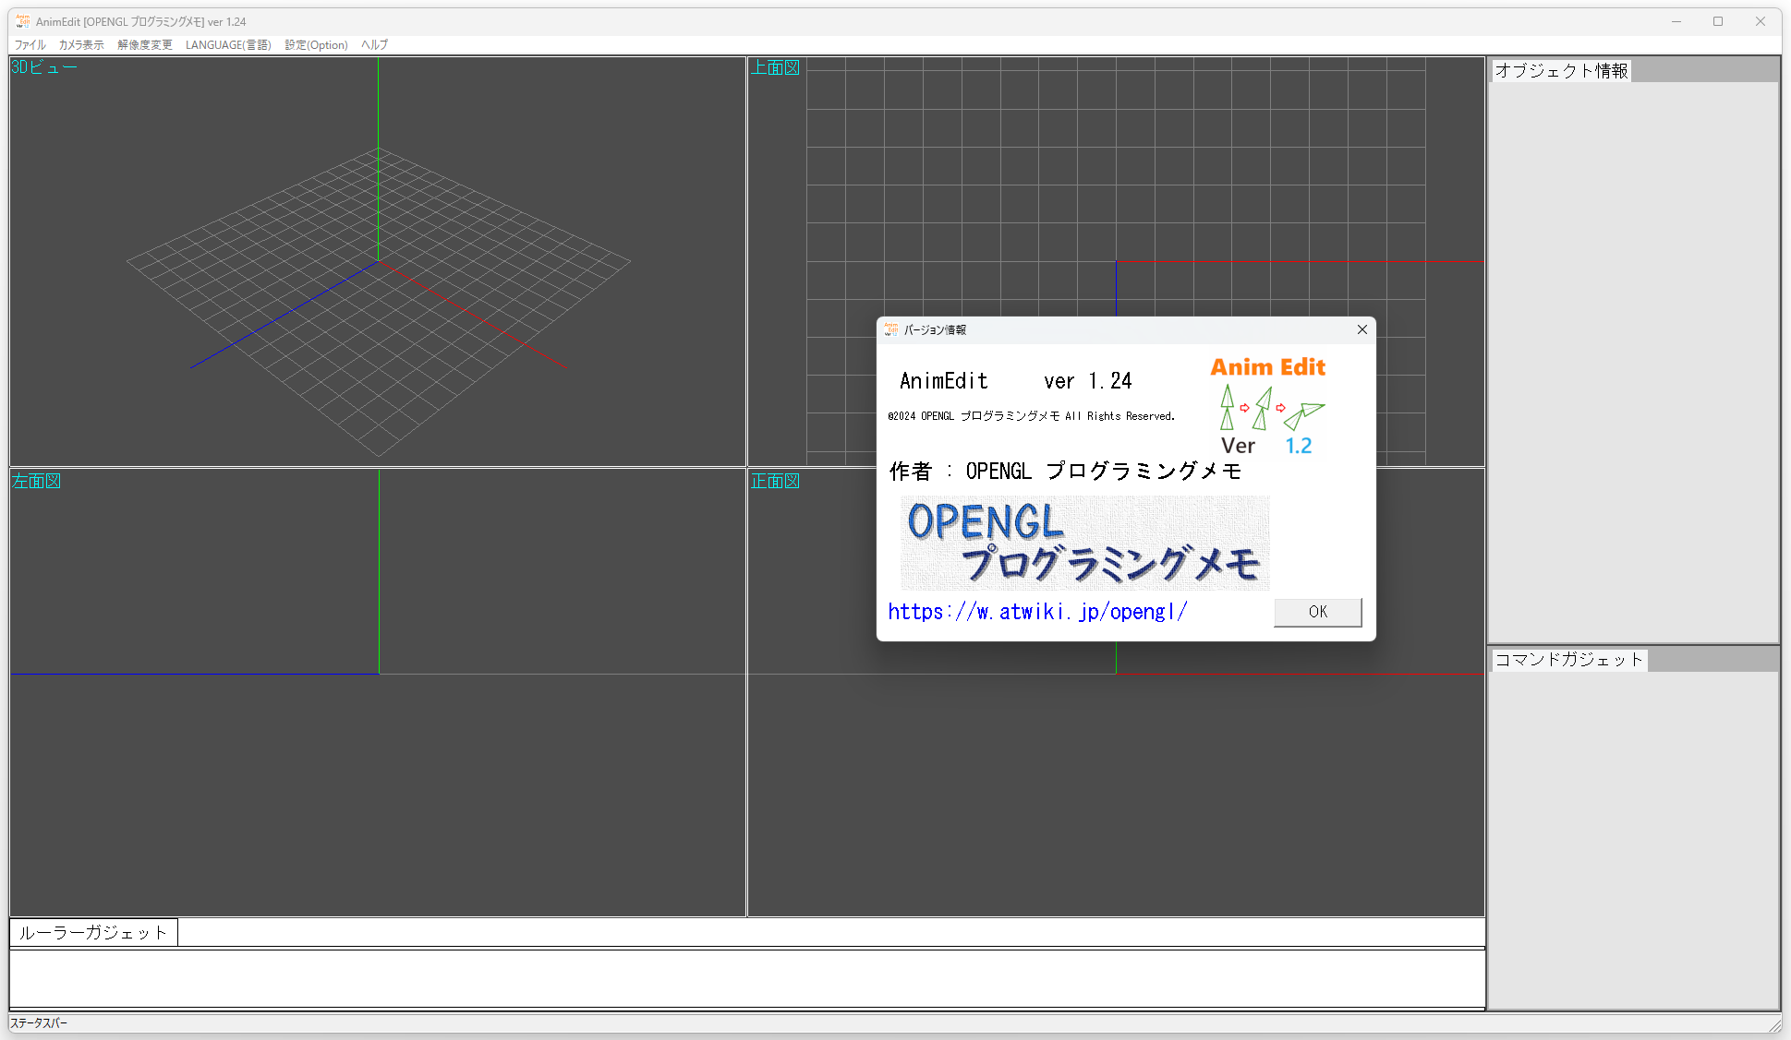This screenshot has height=1040, width=1791.
Task: Open the 解像度変更 menu
Action: point(144,44)
